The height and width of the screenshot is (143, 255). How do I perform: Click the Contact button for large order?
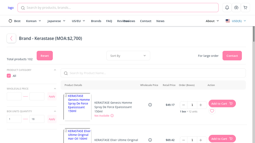pos(232,56)
